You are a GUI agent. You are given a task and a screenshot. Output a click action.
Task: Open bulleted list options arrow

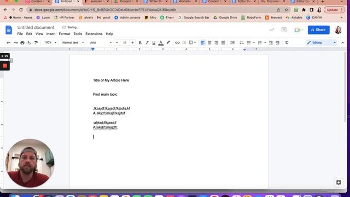[x=254, y=43]
